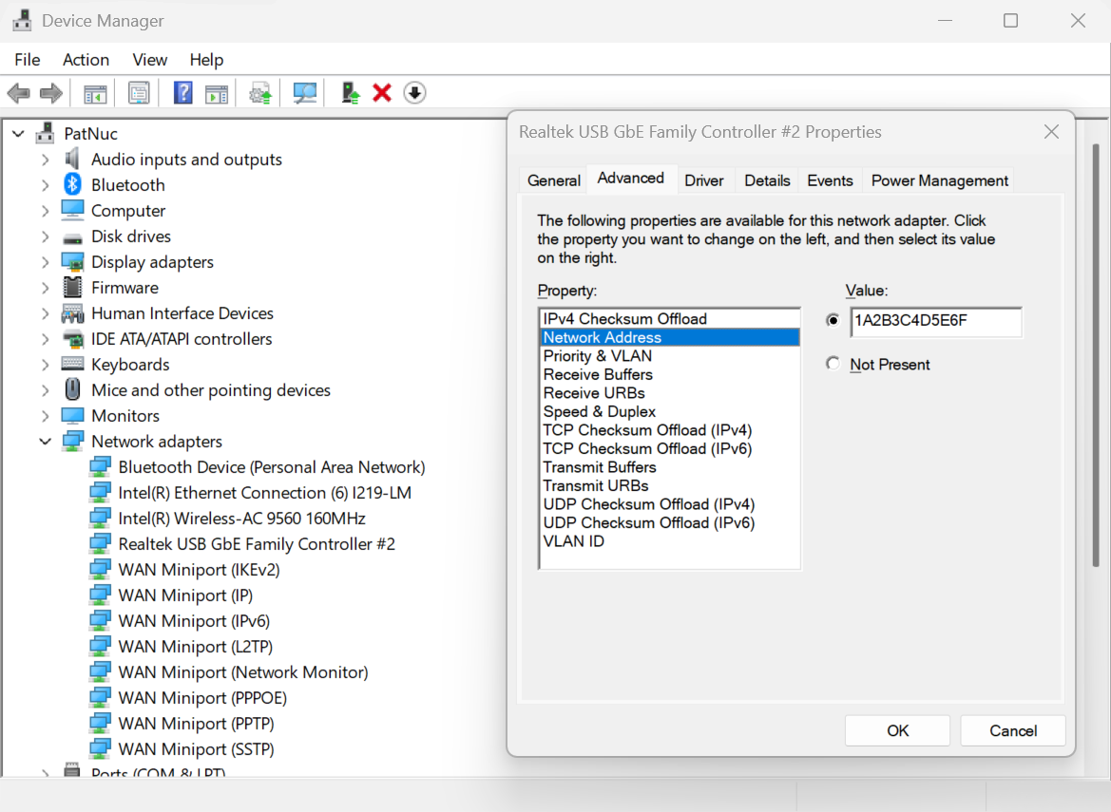Click the OK button
The height and width of the screenshot is (812, 1111).
[896, 730]
